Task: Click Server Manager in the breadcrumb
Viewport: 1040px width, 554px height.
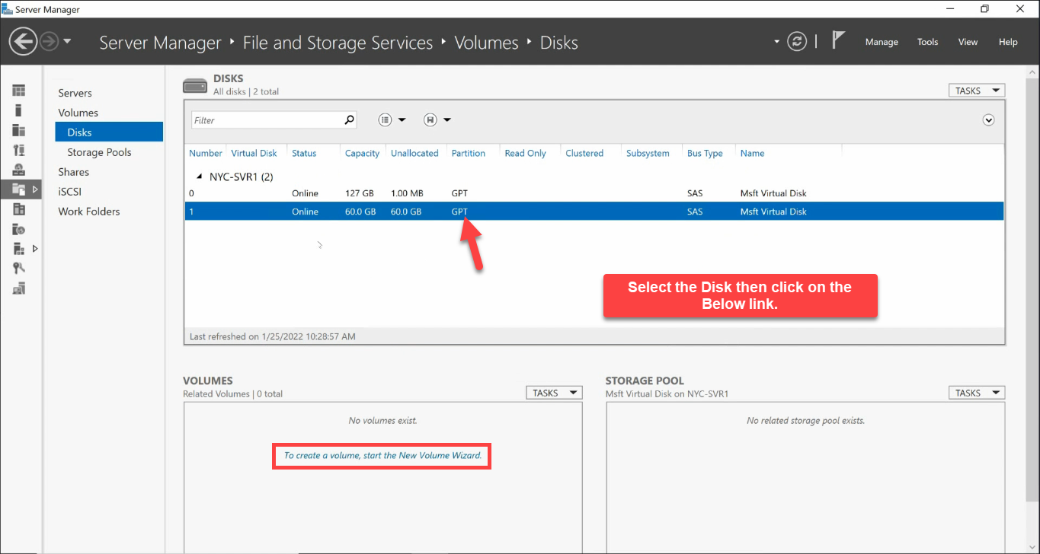Action: coord(160,43)
